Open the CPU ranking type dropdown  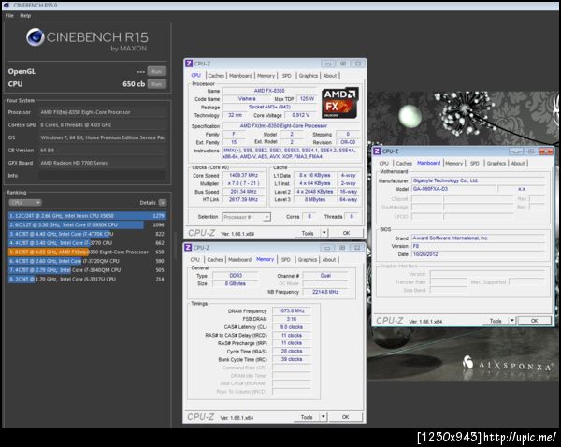[x=25, y=203]
